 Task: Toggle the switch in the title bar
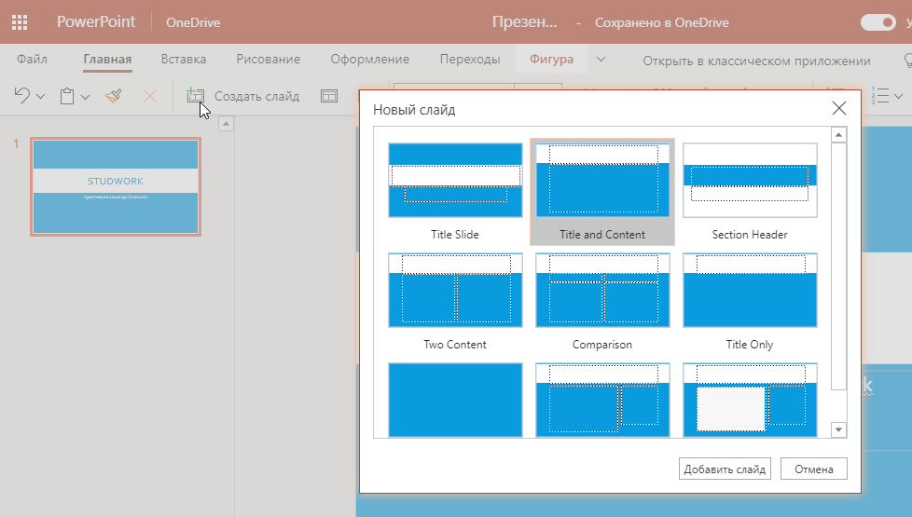(877, 22)
